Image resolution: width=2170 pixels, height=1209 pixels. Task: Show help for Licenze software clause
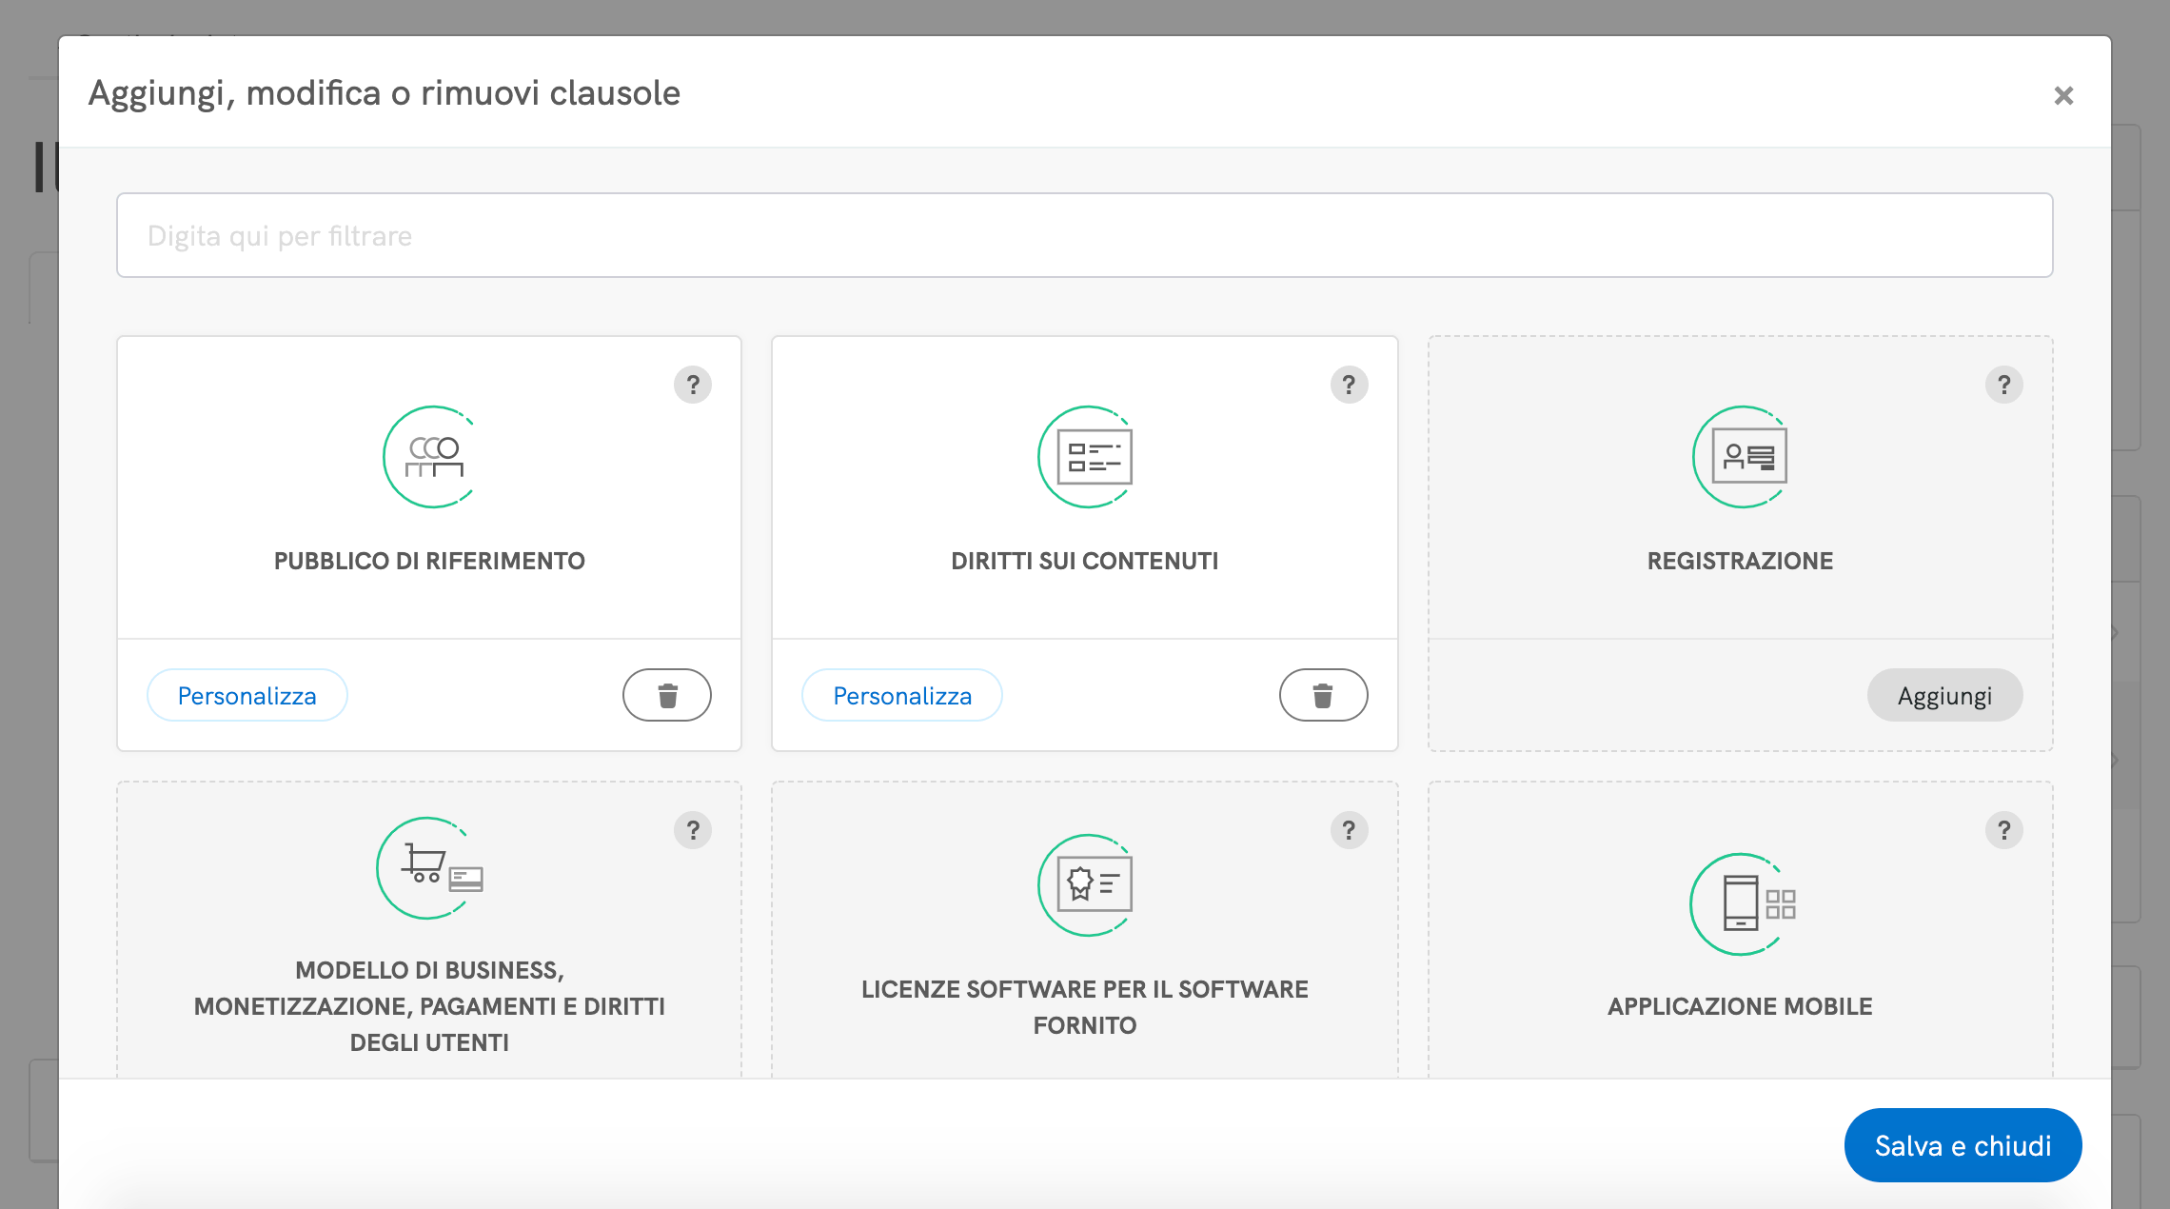[x=1349, y=830]
